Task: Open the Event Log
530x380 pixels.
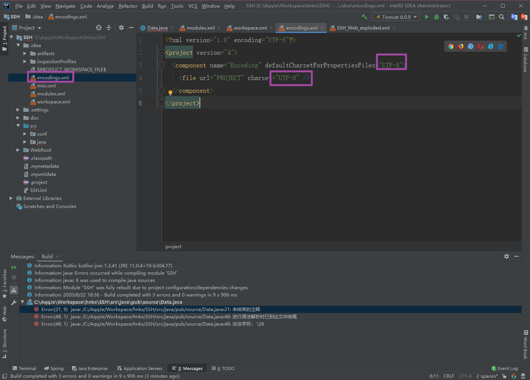Action: click(x=505, y=369)
